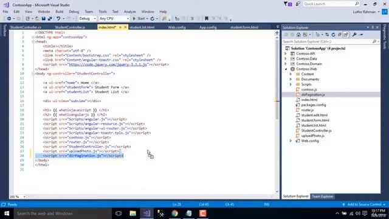This screenshot has height=219, width=389.
Task: Click the notifications flag icon in title bar
Action: coord(287,4)
